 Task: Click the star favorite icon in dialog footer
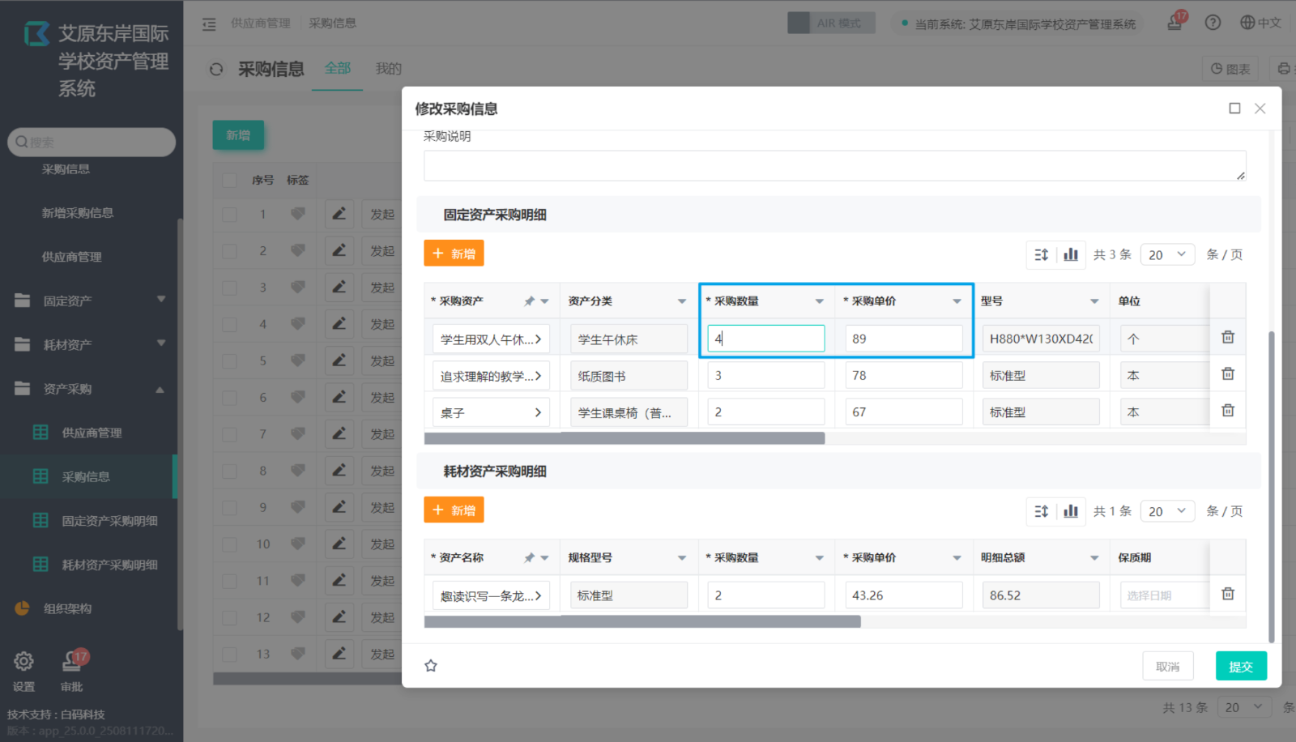point(431,666)
